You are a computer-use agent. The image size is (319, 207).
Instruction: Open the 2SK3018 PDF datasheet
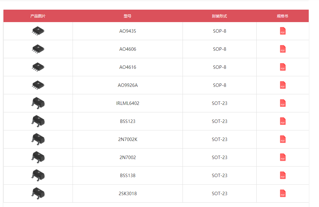(x=283, y=194)
